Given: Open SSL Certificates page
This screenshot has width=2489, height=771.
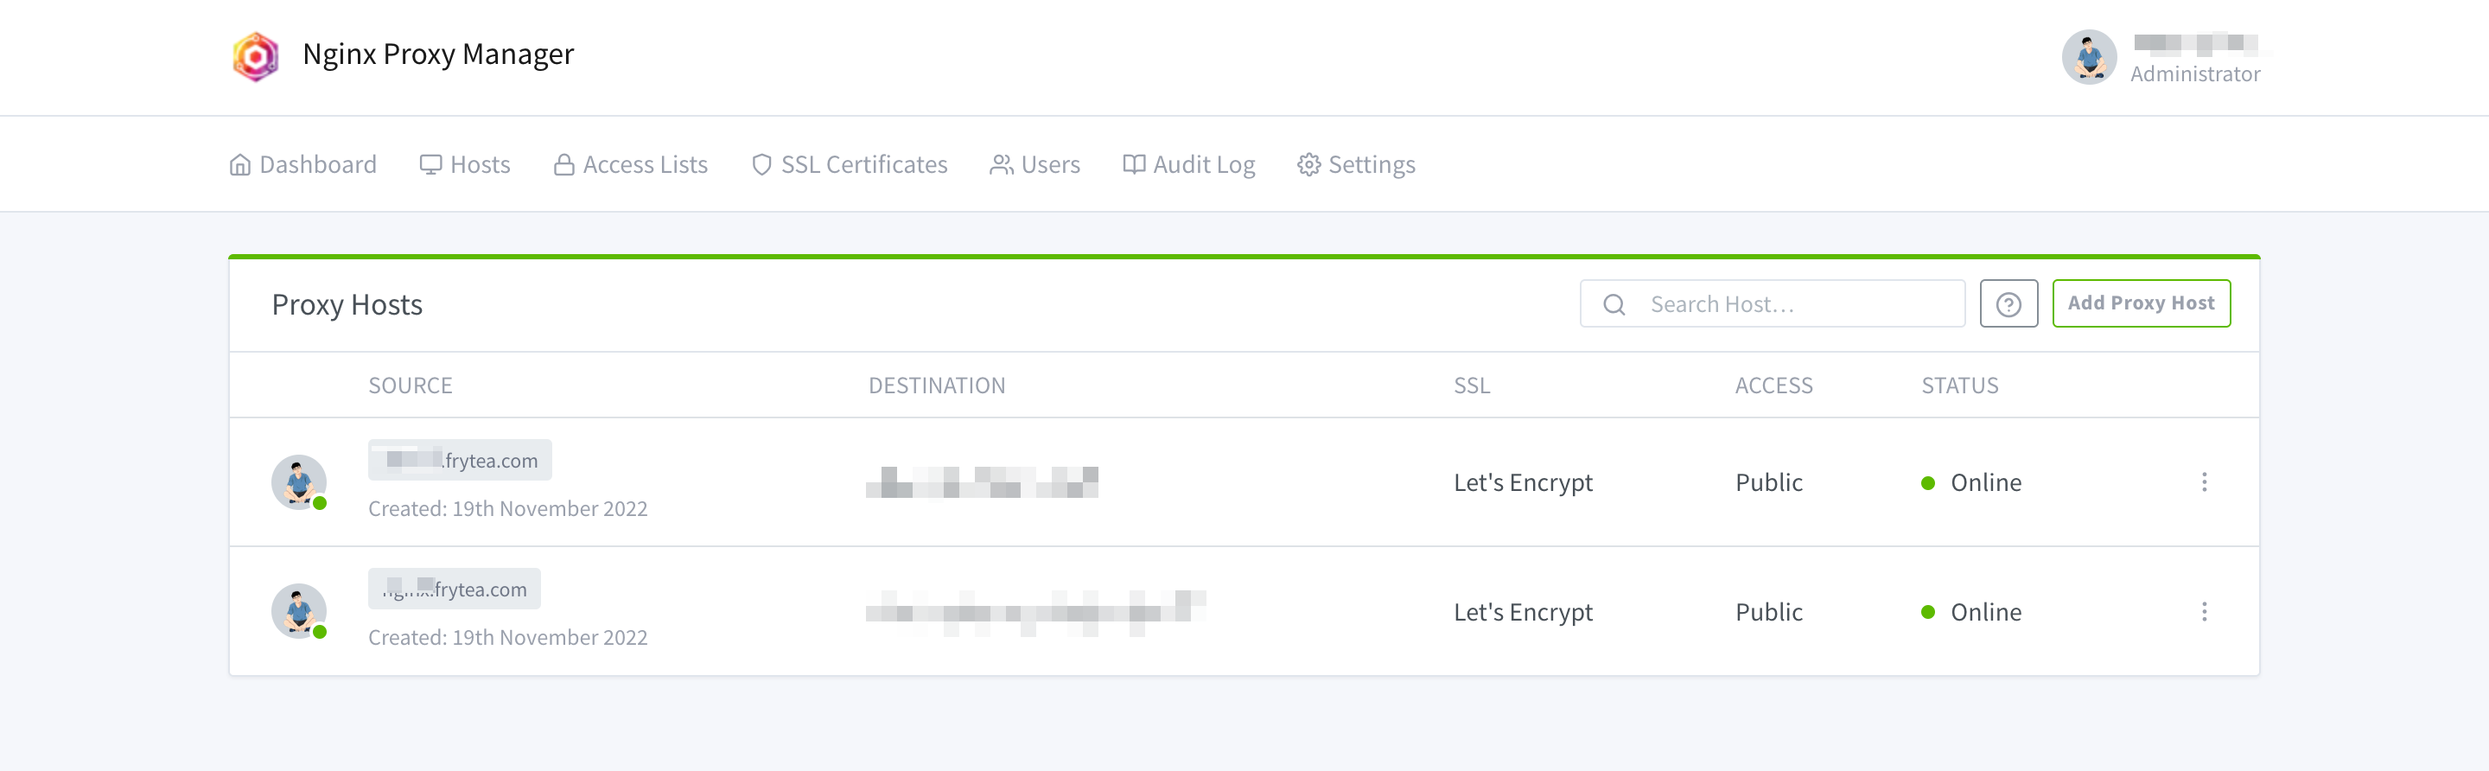Looking at the screenshot, I should click(850, 165).
